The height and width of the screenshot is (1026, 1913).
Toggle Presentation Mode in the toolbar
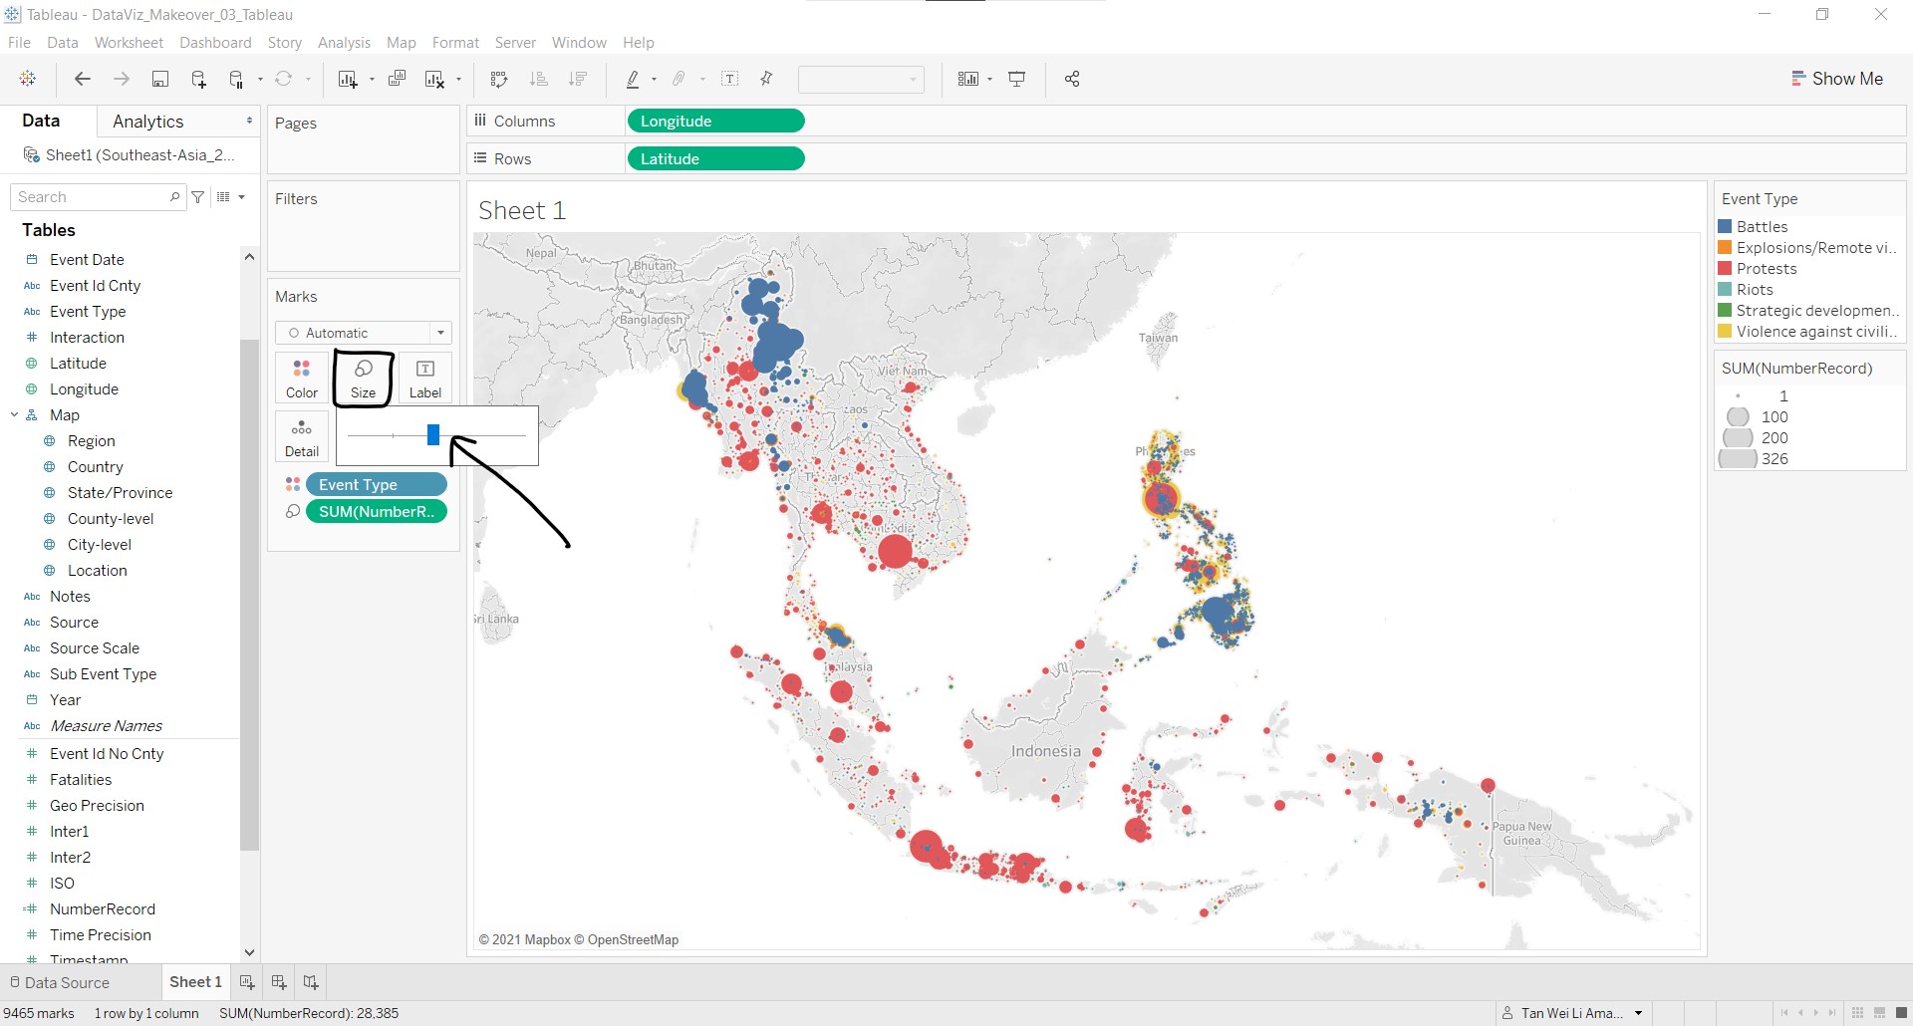click(1017, 80)
